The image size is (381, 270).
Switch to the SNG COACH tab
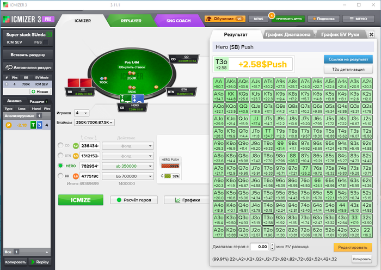pos(179,21)
